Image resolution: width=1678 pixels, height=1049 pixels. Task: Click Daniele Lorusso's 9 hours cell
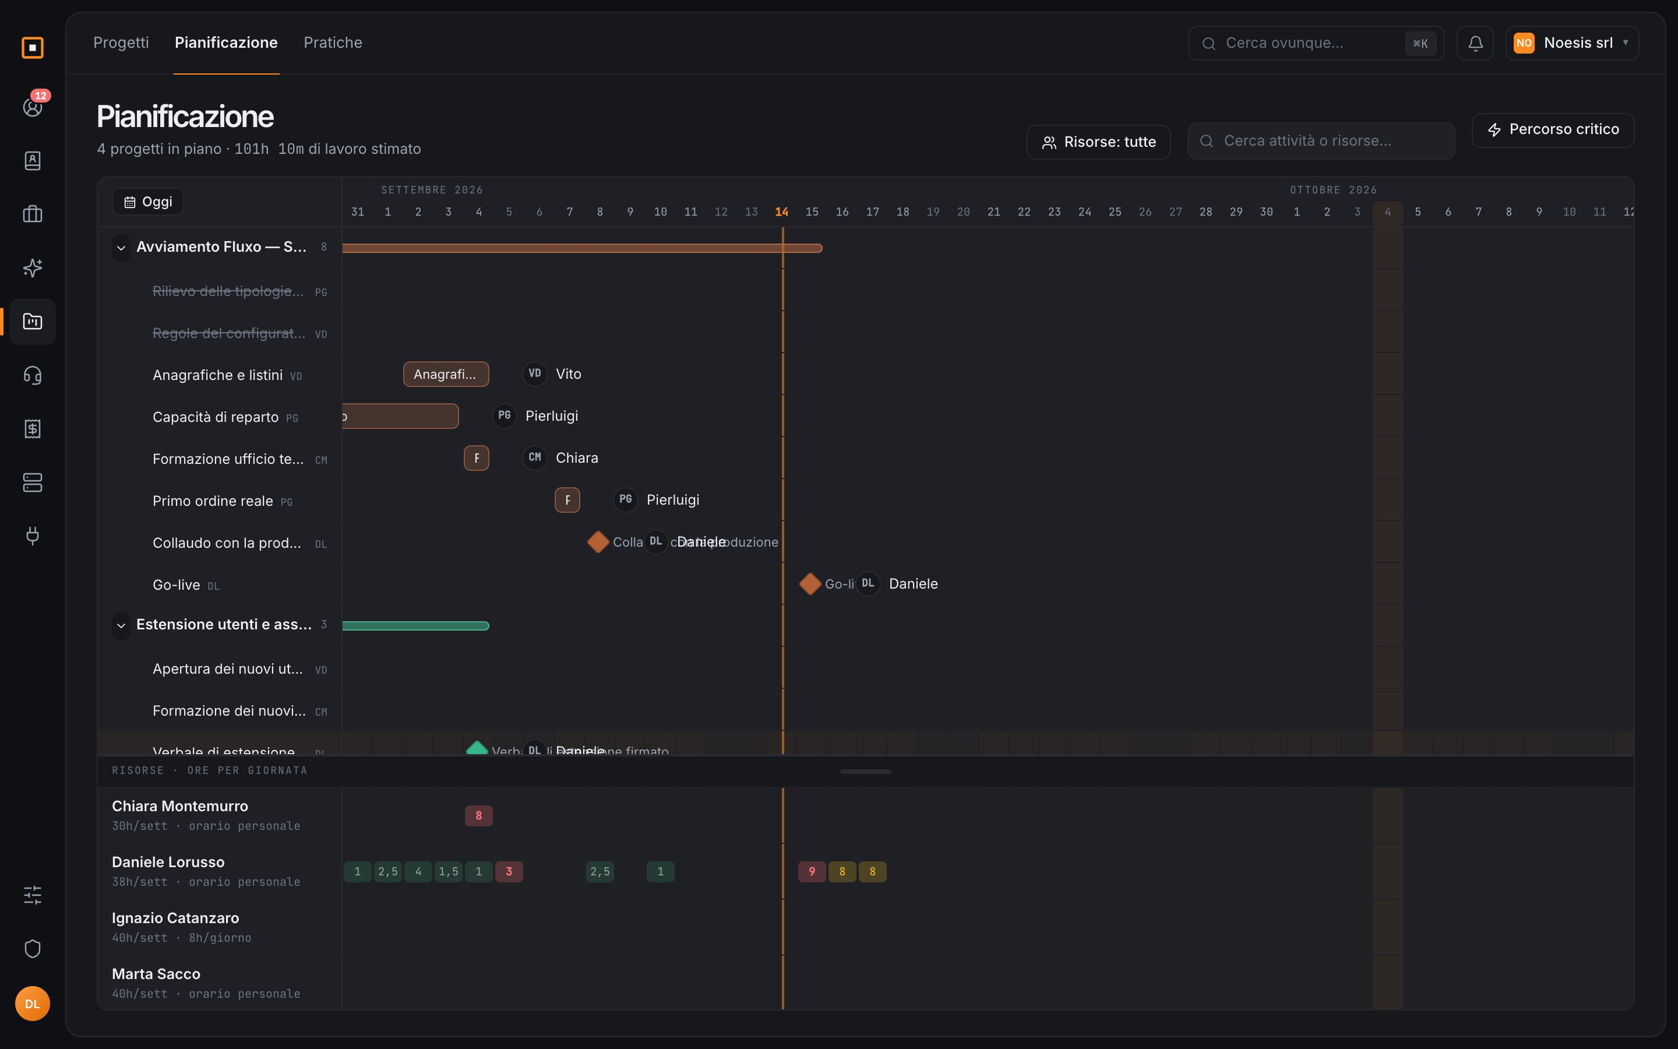pyautogui.click(x=812, y=872)
